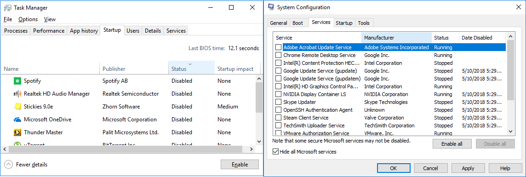
Task: Sort startup list by Status column
Action: point(191,68)
